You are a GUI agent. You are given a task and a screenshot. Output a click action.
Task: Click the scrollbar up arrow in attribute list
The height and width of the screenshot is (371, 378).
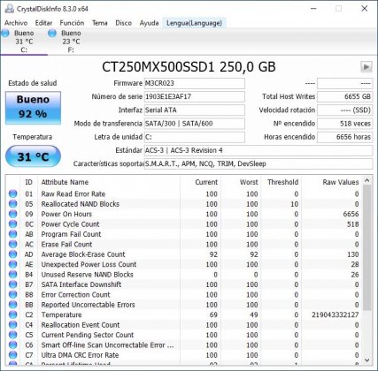click(x=367, y=180)
